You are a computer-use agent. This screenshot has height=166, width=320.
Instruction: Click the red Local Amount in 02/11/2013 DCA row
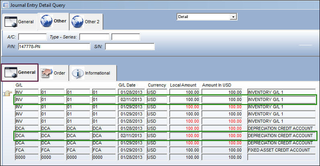(x=184, y=136)
